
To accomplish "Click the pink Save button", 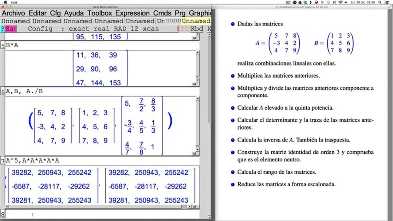I will [x=11, y=29].
